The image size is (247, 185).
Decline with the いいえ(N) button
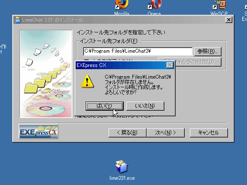pos(145,106)
